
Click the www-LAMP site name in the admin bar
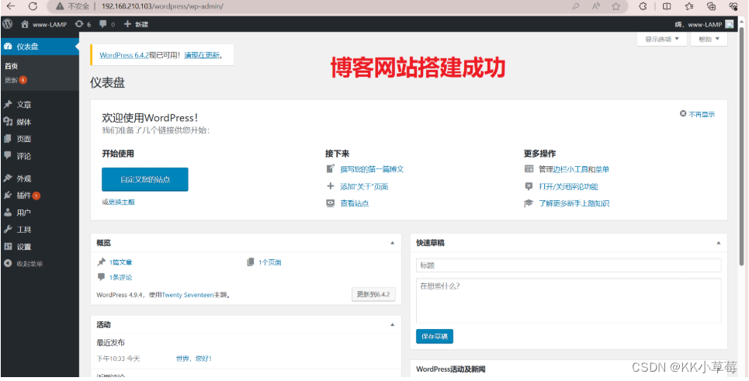[x=50, y=25]
